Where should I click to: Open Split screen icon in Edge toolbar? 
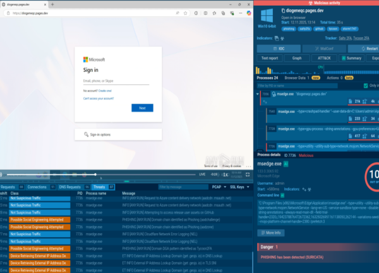[x=205, y=13]
